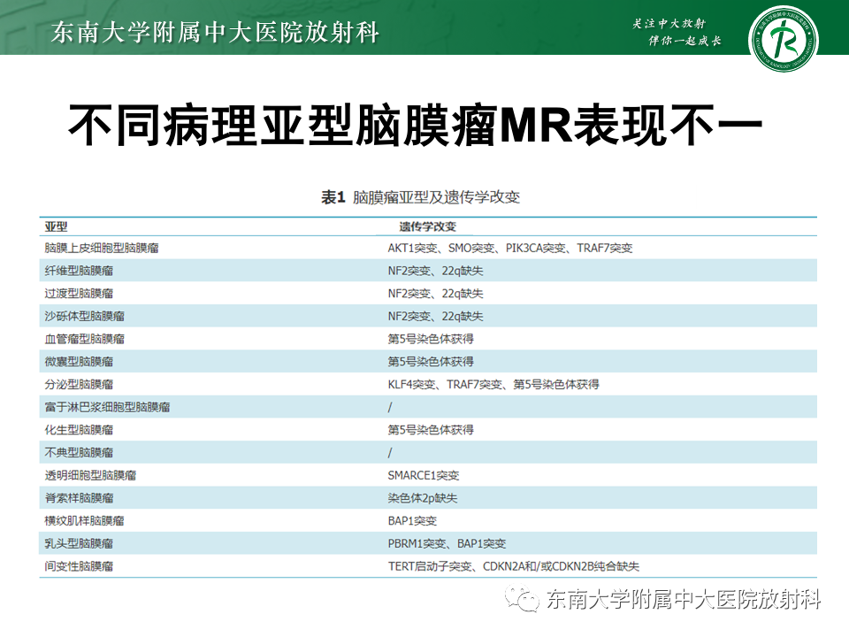Select the subtype cell 血管瘤型脑膜瘤
This screenshot has width=849, height=637.
click(x=85, y=339)
